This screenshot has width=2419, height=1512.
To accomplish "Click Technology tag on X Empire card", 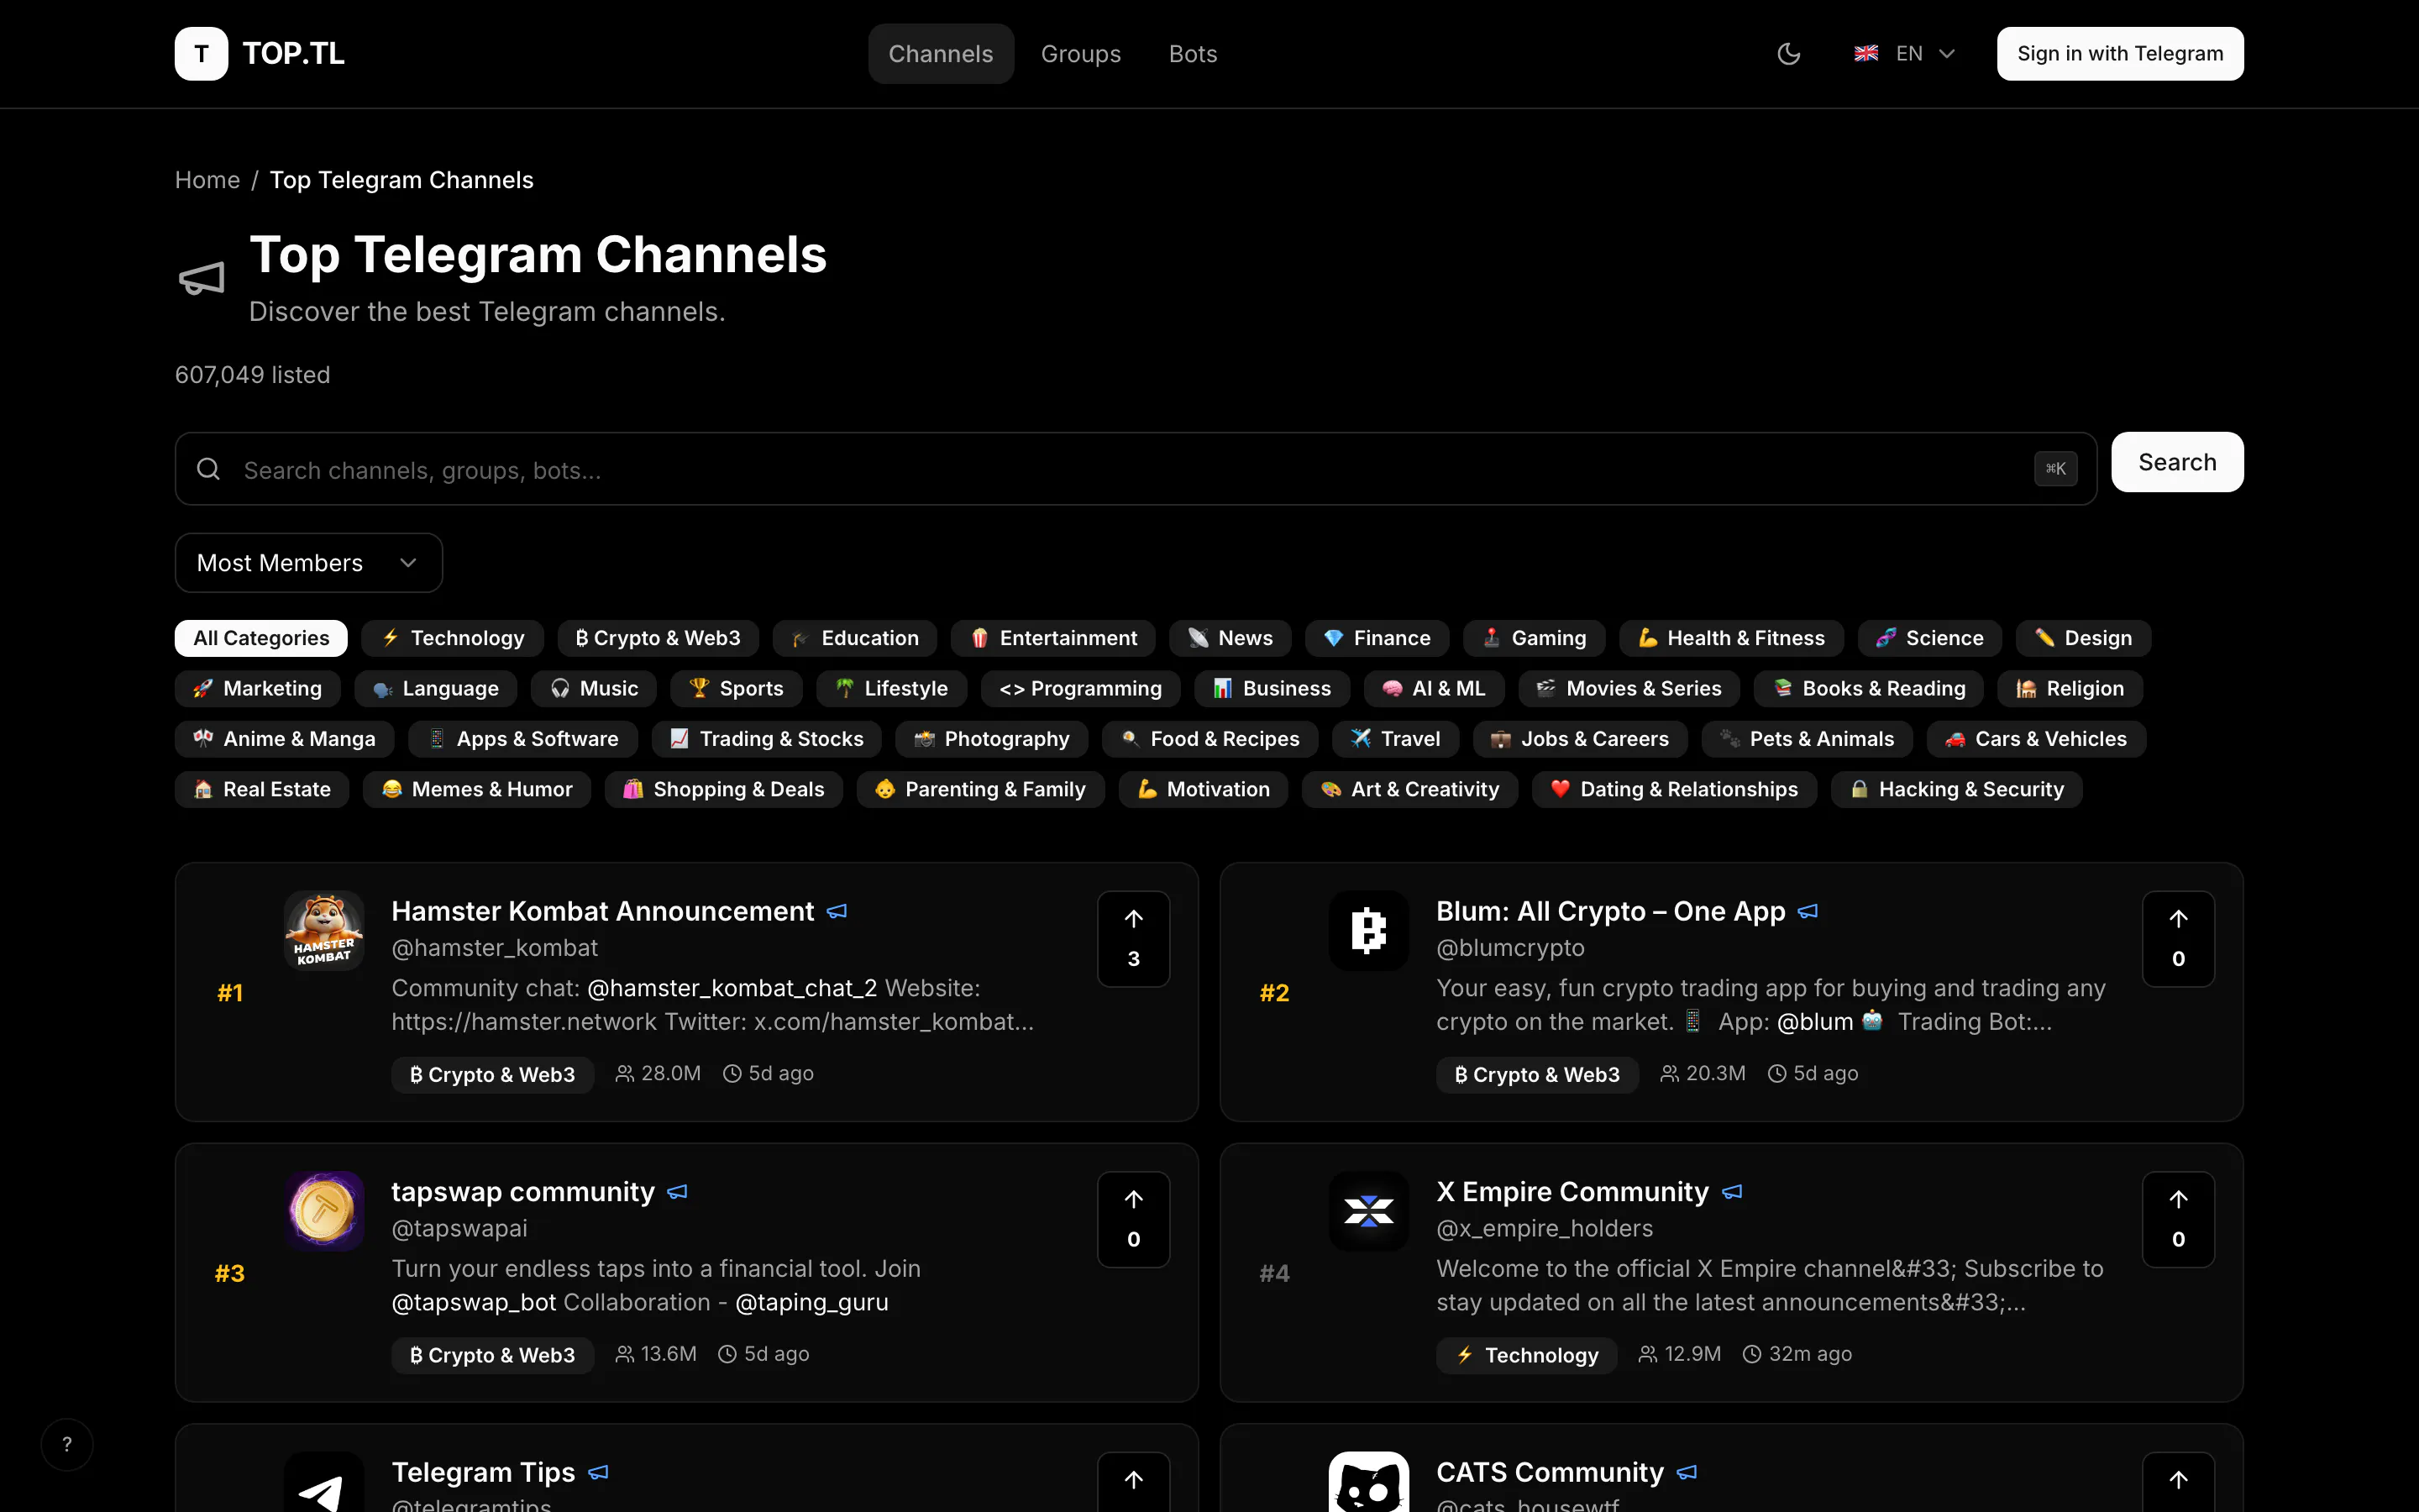I will [1526, 1355].
